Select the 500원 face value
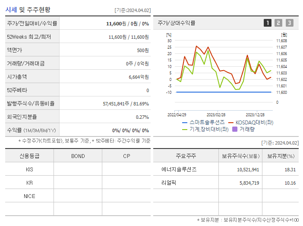This screenshot has height=226, width=303. coord(143,50)
